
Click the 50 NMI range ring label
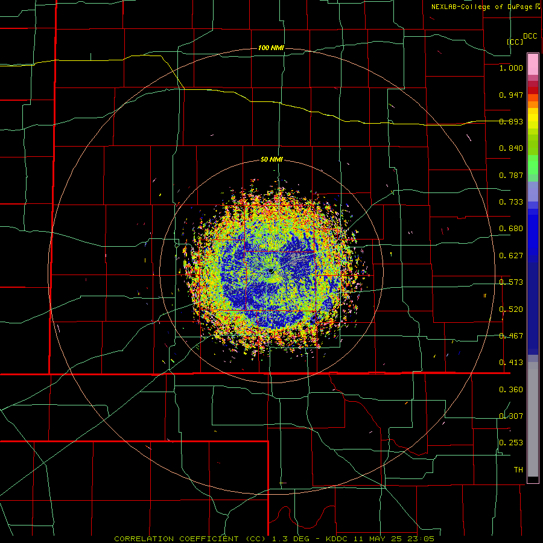pos(271,160)
